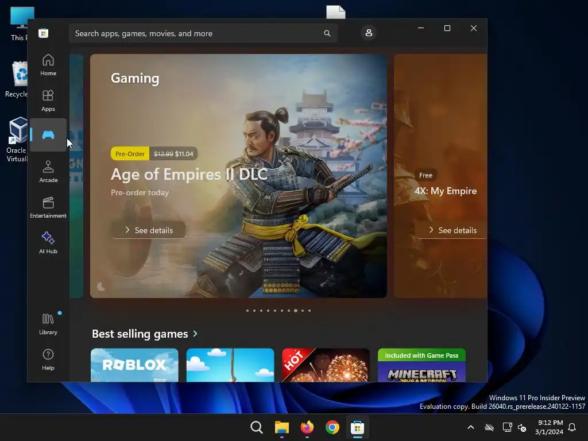This screenshot has width=588, height=441.
Task: Open the AI Hub section
Action: [48, 243]
